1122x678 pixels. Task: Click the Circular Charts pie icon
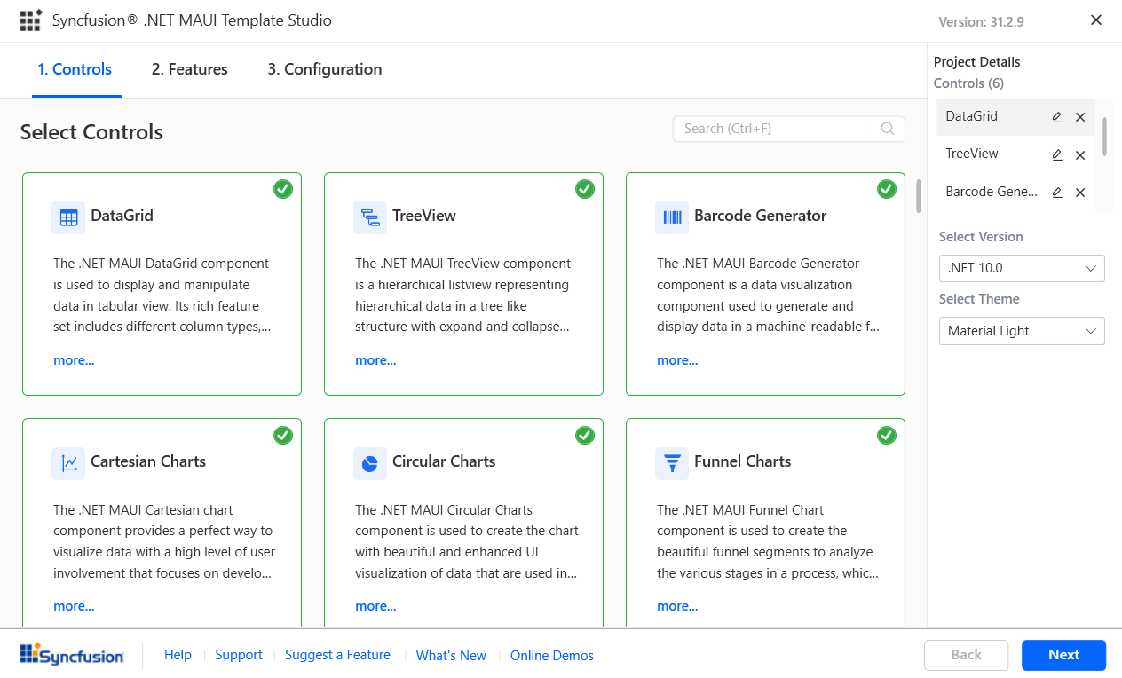pyautogui.click(x=370, y=462)
